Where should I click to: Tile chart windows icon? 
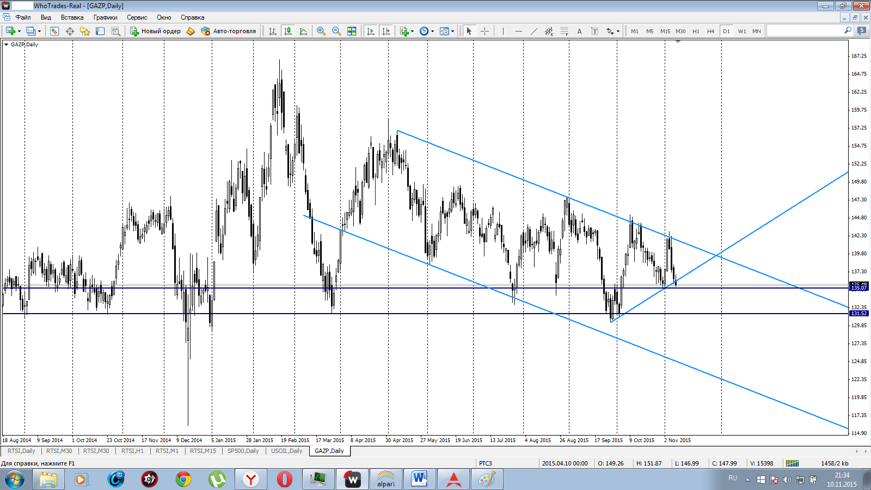coord(352,31)
